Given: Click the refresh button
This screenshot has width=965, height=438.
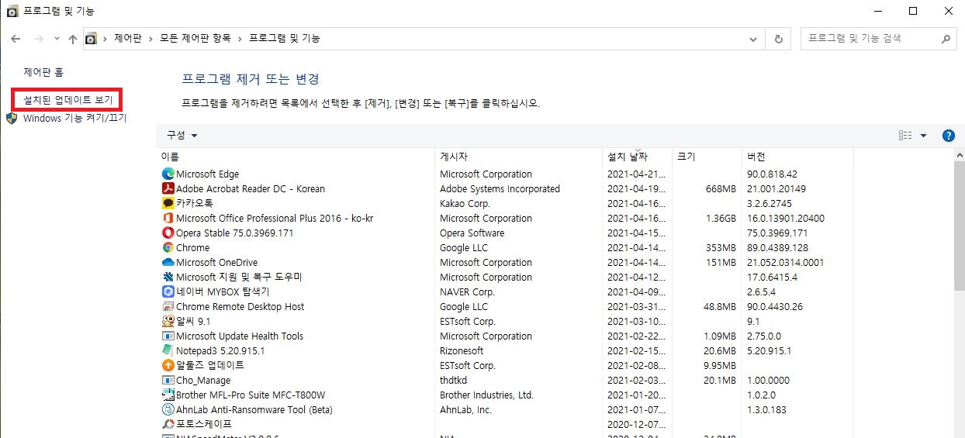Looking at the screenshot, I should tap(778, 39).
